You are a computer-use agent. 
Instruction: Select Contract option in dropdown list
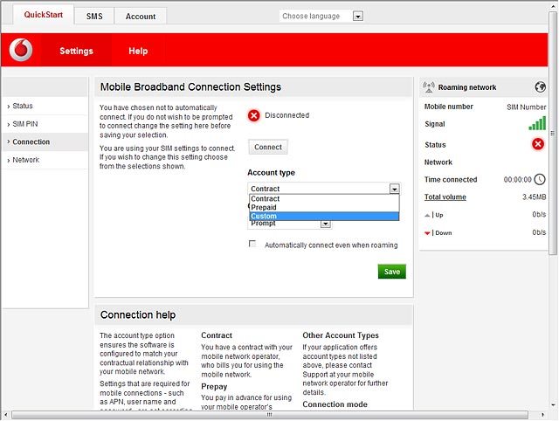324,198
